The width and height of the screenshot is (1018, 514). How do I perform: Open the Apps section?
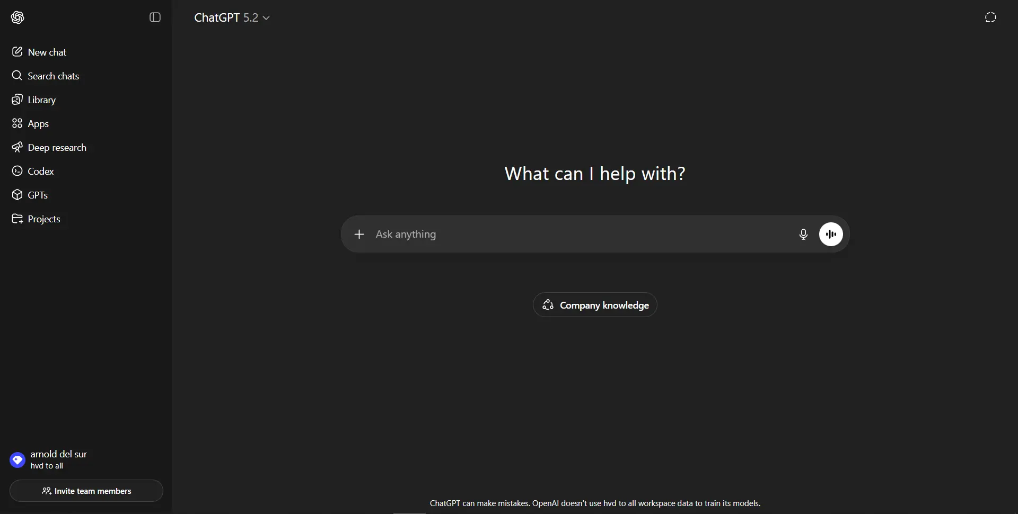pos(86,123)
